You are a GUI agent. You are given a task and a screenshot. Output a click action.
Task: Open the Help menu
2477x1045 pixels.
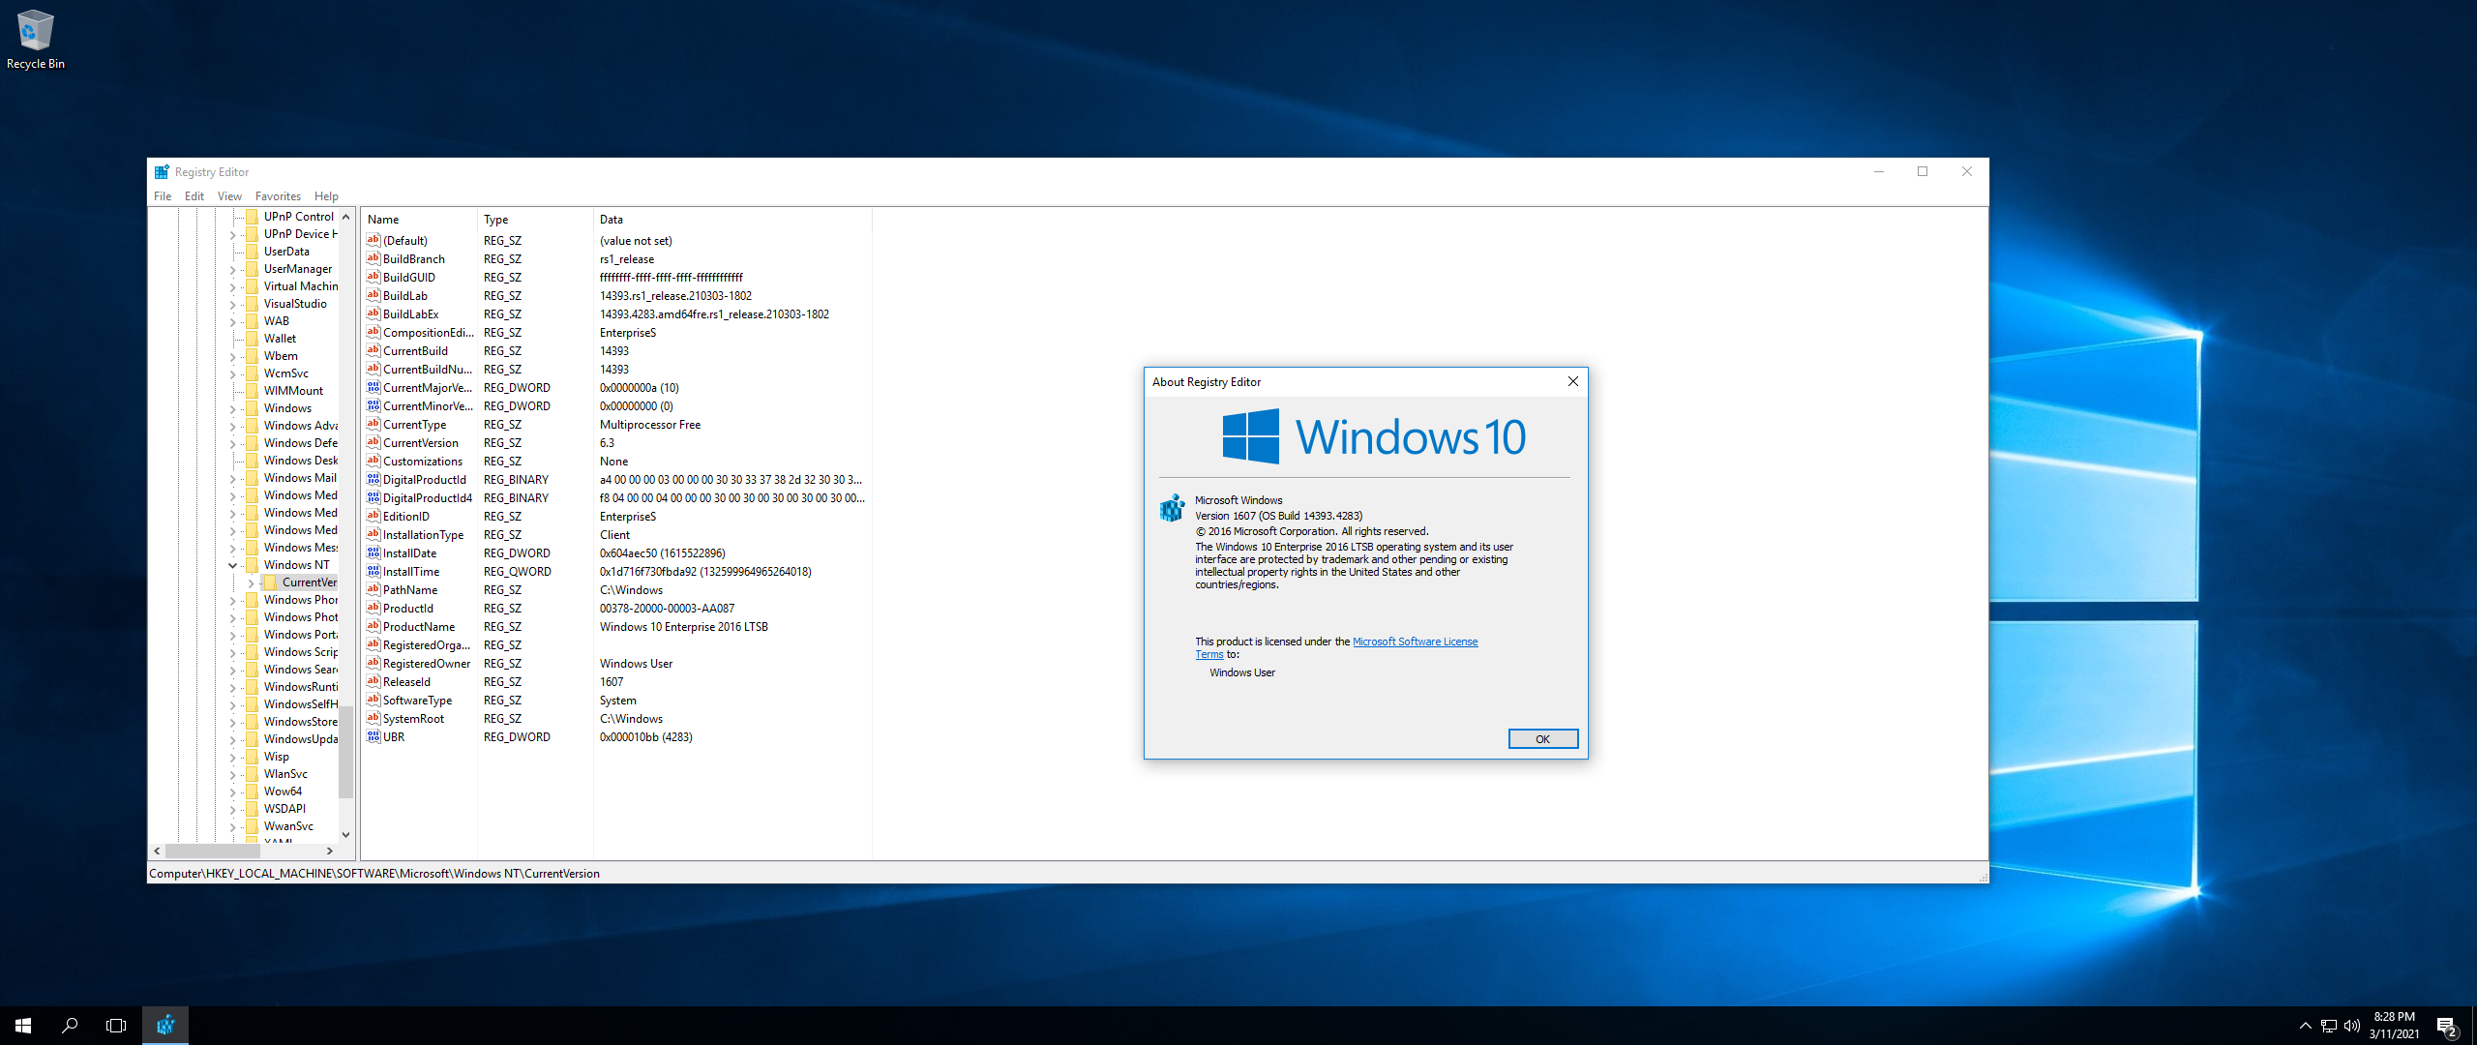326,195
